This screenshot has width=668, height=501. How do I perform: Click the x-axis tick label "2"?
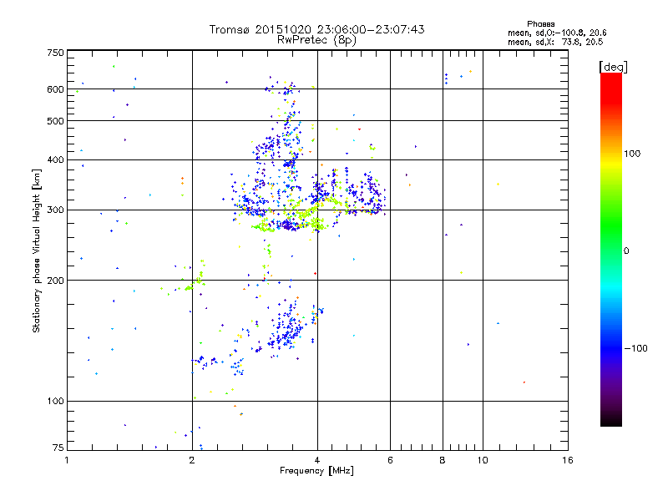pyautogui.click(x=192, y=460)
